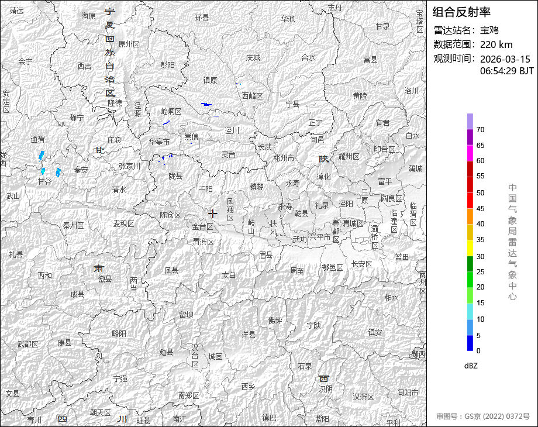Click the 西吉 map label
This screenshot has height=427, width=538.
click(84, 66)
